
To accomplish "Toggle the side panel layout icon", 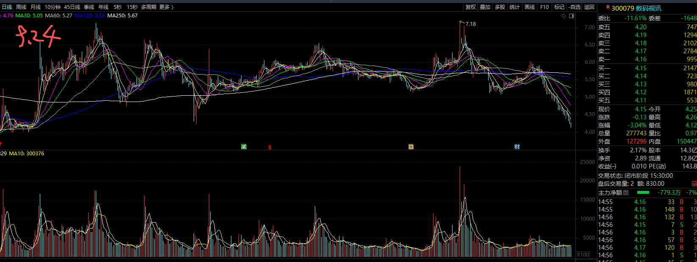I will click(x=572, y=16).
